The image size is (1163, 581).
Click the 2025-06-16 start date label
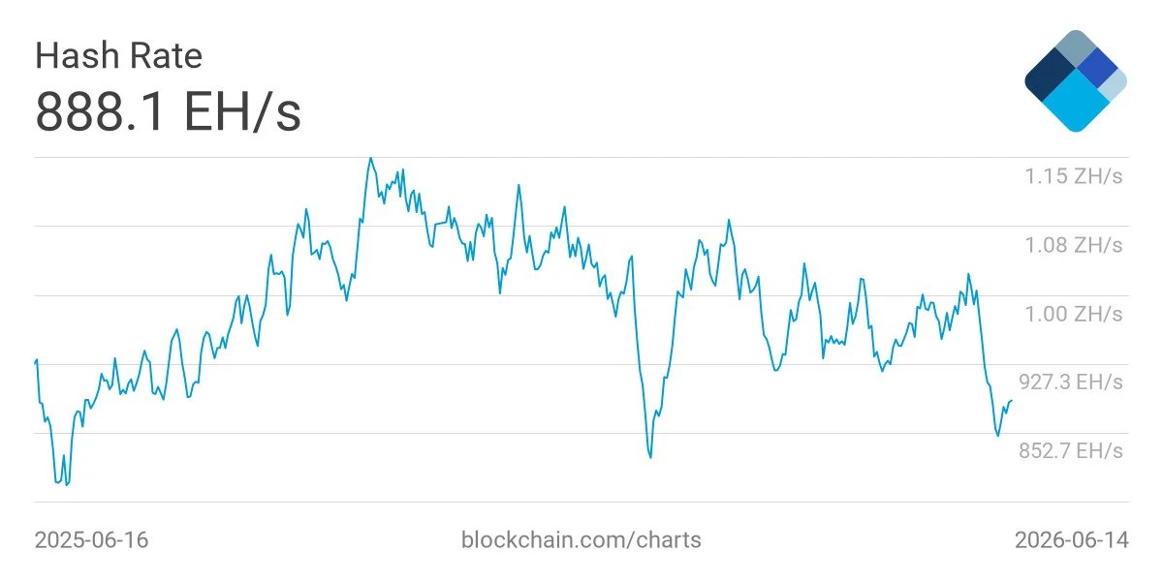pos(92,539)
